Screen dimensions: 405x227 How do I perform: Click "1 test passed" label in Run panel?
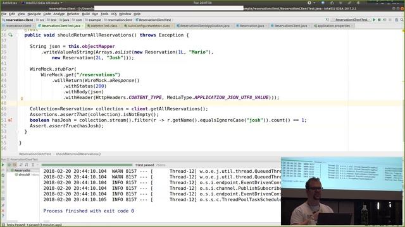point(145,165)
